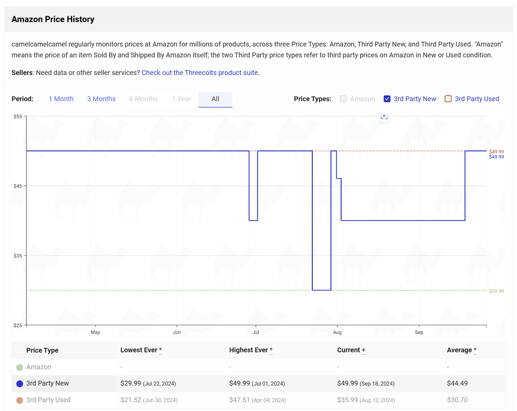Open the Threecolts product suite link
Viewport: 517px width, 411px height.
click(200, 73)
